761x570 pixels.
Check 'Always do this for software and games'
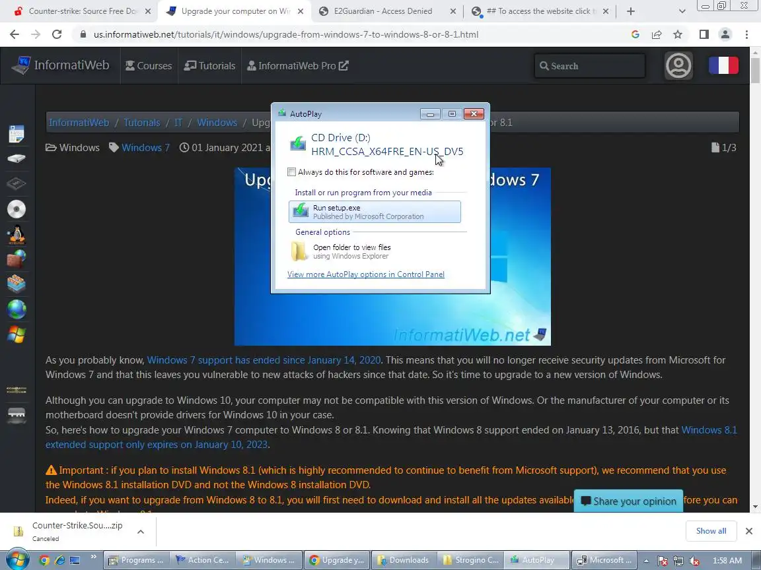[x=292, y=172]
